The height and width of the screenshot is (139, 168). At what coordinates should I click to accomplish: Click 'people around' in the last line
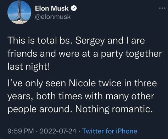pos(40,109)
